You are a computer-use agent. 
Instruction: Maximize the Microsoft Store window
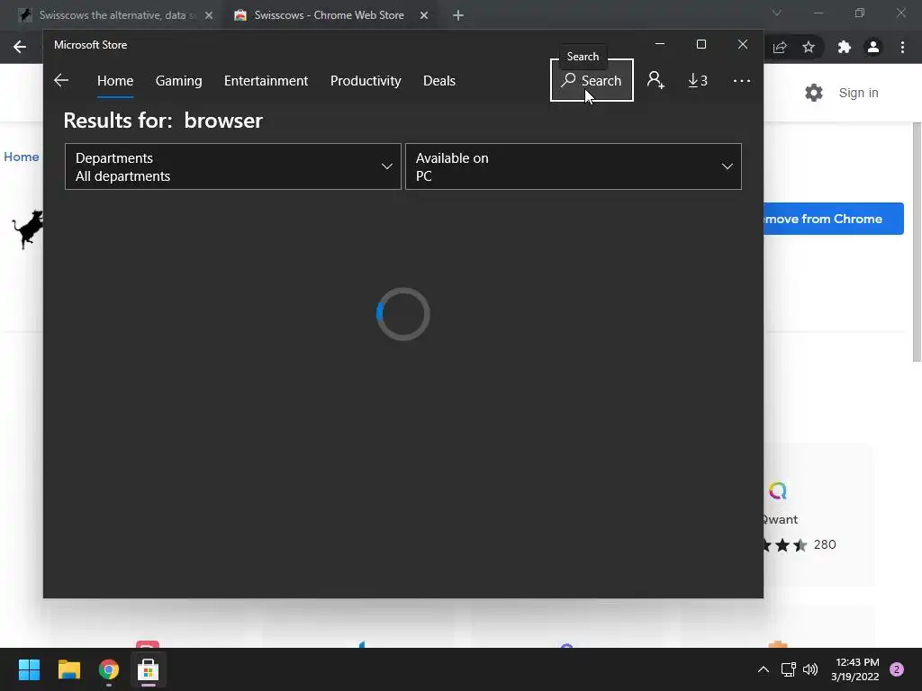tap(701, 45)
